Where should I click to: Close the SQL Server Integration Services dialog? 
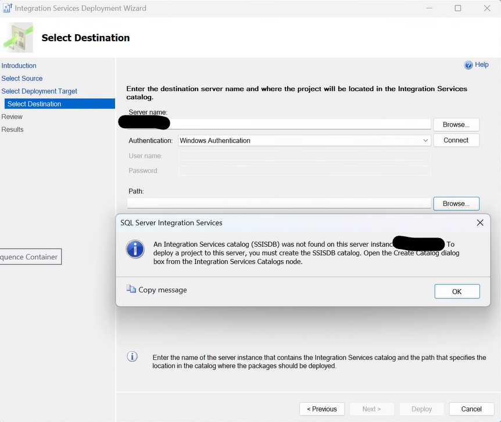[x=480, y=222]
